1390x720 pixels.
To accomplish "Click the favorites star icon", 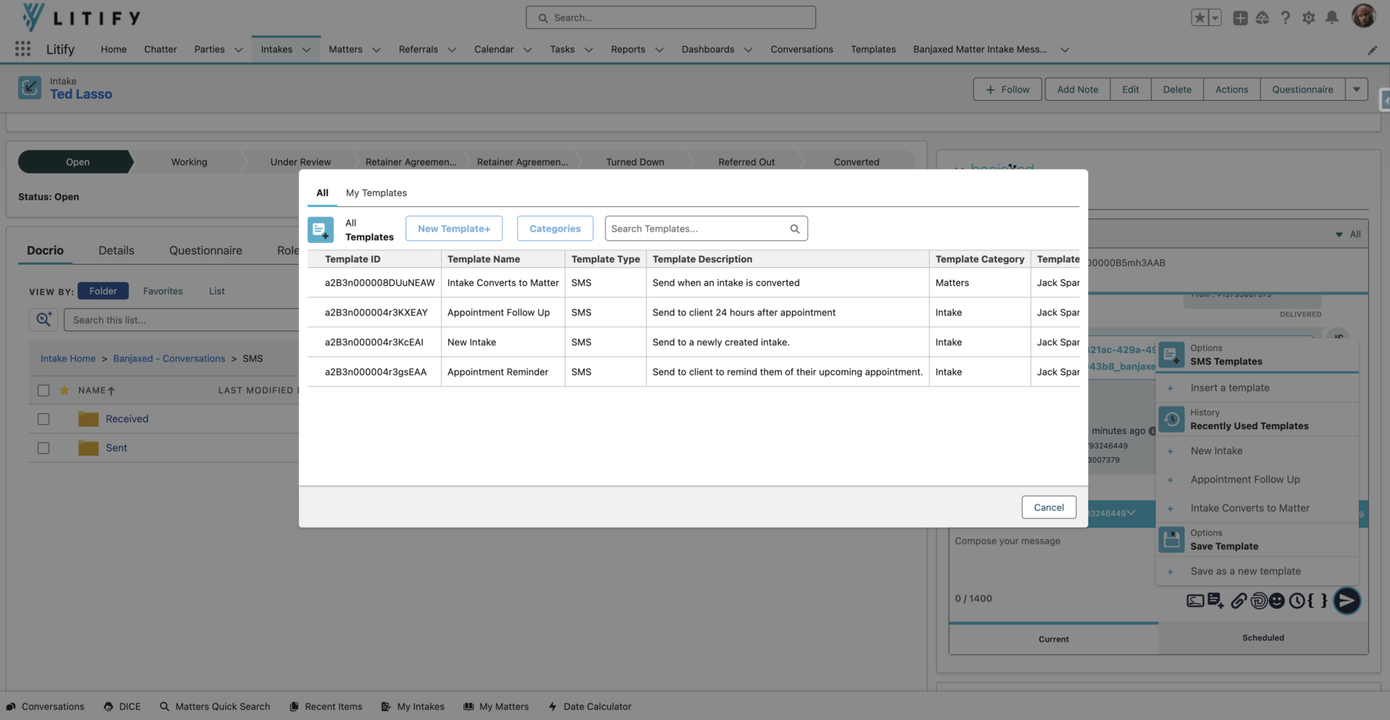I will coord(1200,17).
